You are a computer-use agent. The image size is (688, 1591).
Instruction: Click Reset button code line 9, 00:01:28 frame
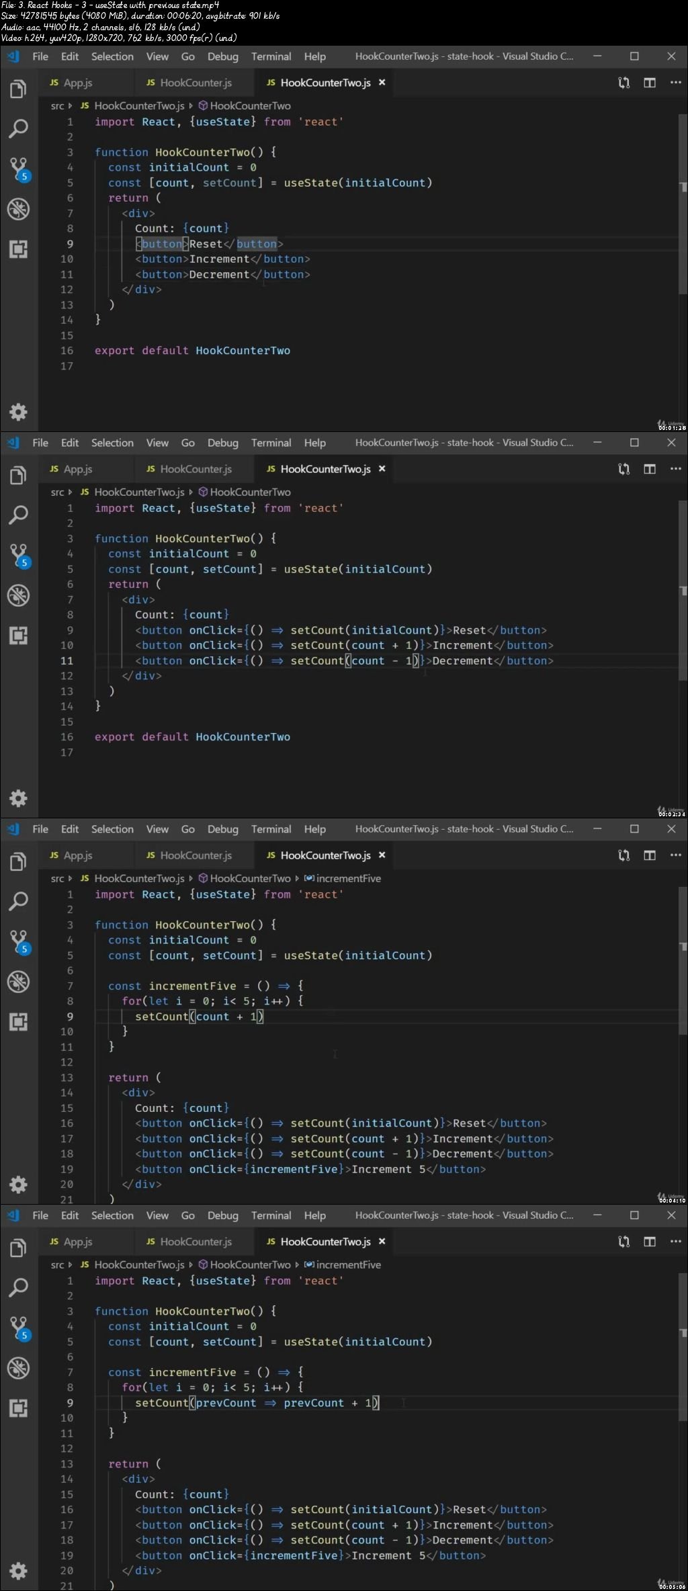(209, 244)
